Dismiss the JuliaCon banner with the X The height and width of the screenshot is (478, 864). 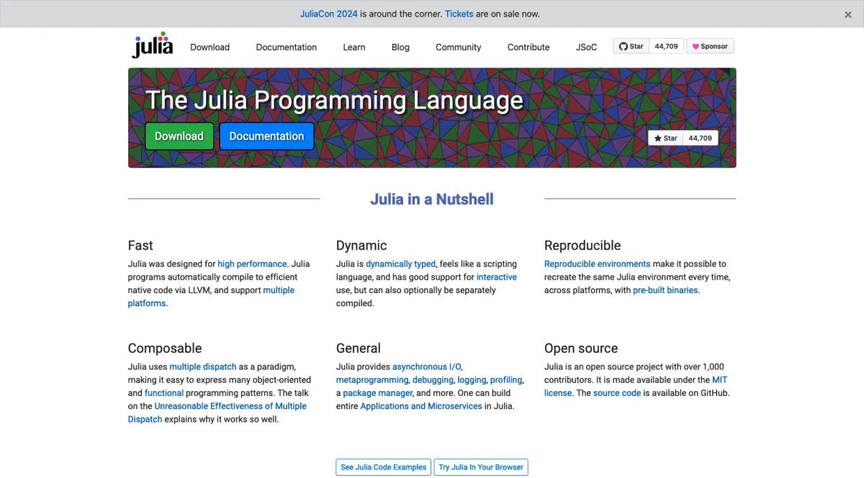click(x=848, y=14)
